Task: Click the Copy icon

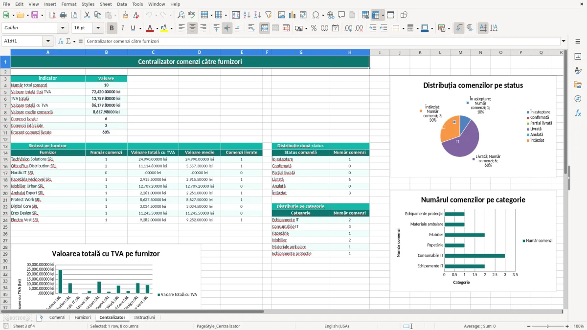Action: [x=97, y=15]
